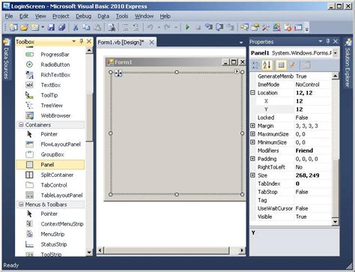This screenshot has height=272, width=355.
Task: Open the Toolbox window position dropdown arrow
Action: [74, 41]
